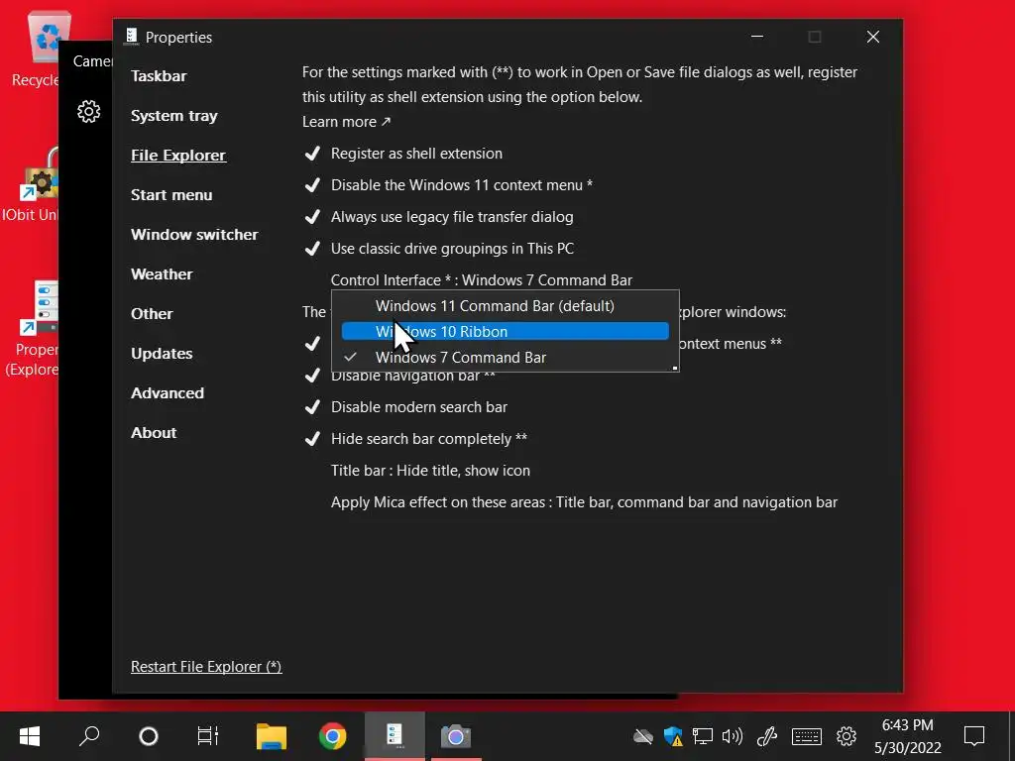Open the Updates section

(x=162, y=354)
